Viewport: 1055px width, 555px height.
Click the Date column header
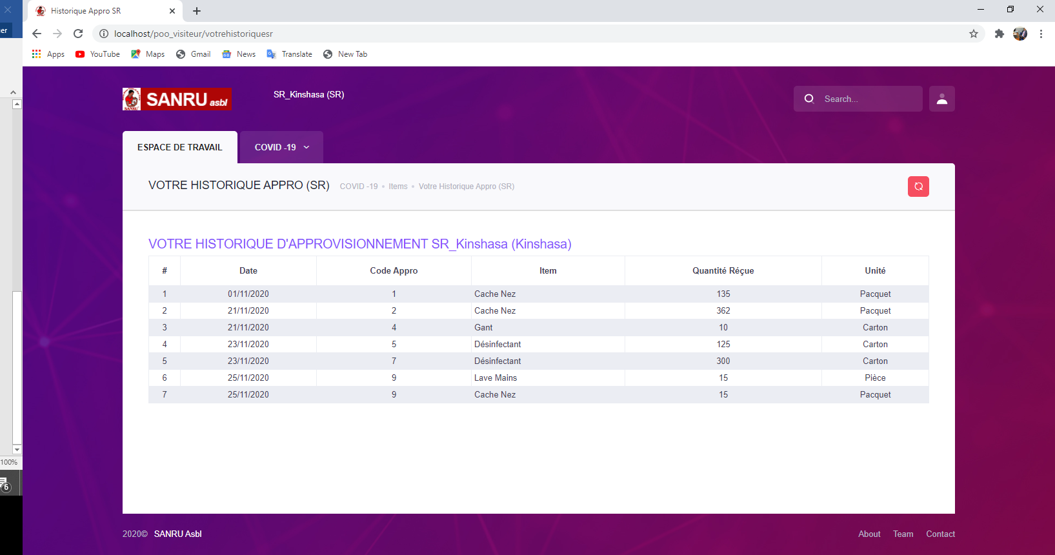(248, 271)
